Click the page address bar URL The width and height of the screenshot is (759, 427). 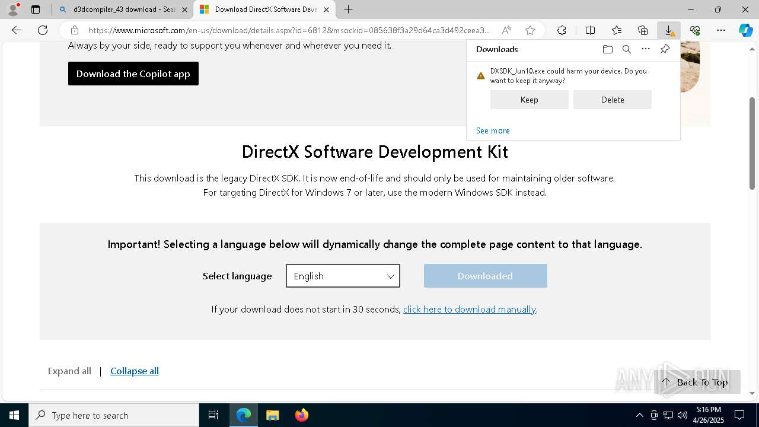pos(289,30)
